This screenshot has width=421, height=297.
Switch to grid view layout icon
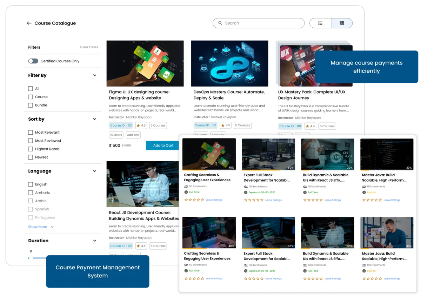(x=342, y=23)
